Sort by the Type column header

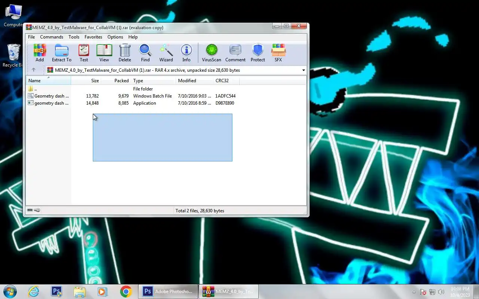tap(153, 80)
